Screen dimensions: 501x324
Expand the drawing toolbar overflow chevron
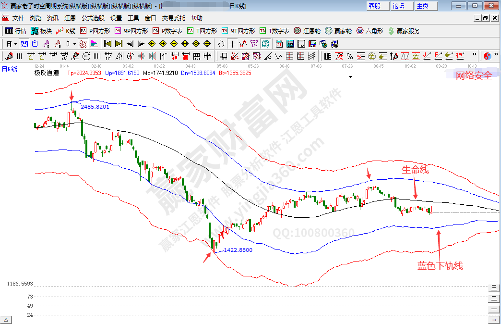[x=475, y=55]
